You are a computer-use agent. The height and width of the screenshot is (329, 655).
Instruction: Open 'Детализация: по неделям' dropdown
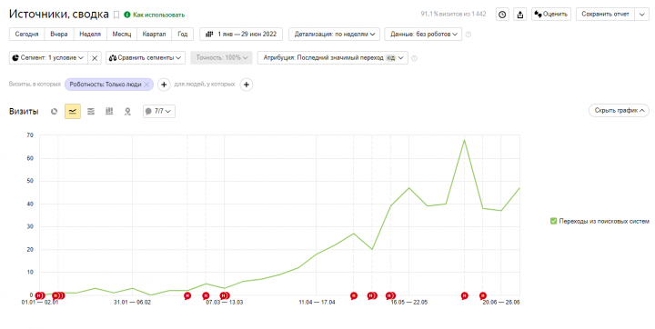[x=334, y=35]
